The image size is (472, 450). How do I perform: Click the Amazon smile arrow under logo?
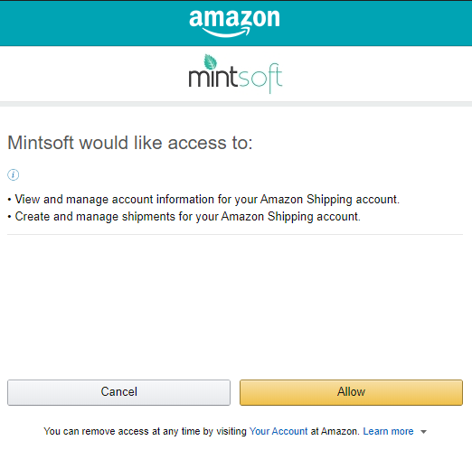coord(226,33)
